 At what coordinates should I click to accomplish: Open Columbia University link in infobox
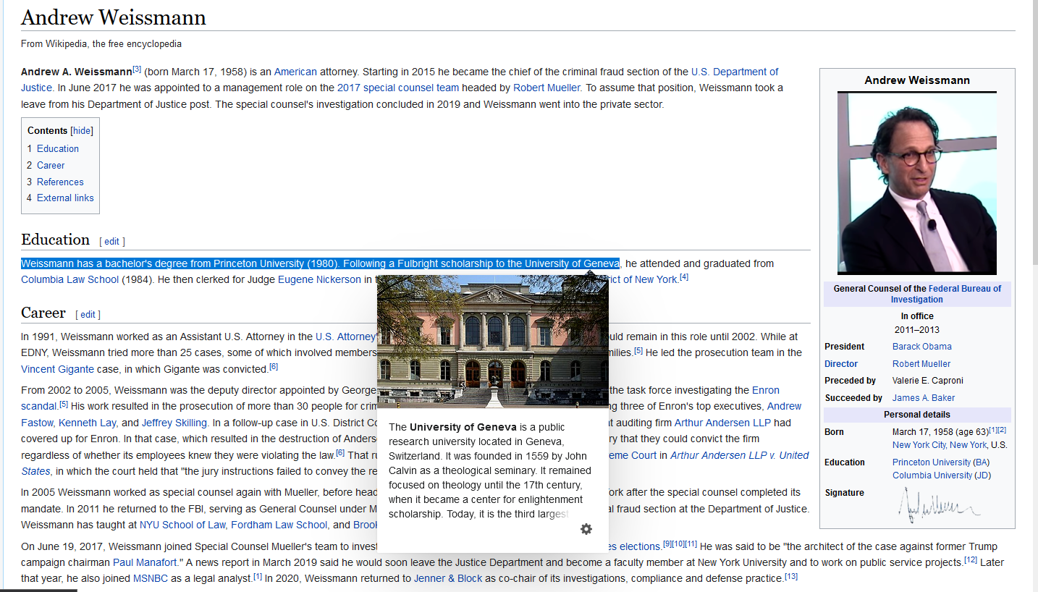point(931,475)
